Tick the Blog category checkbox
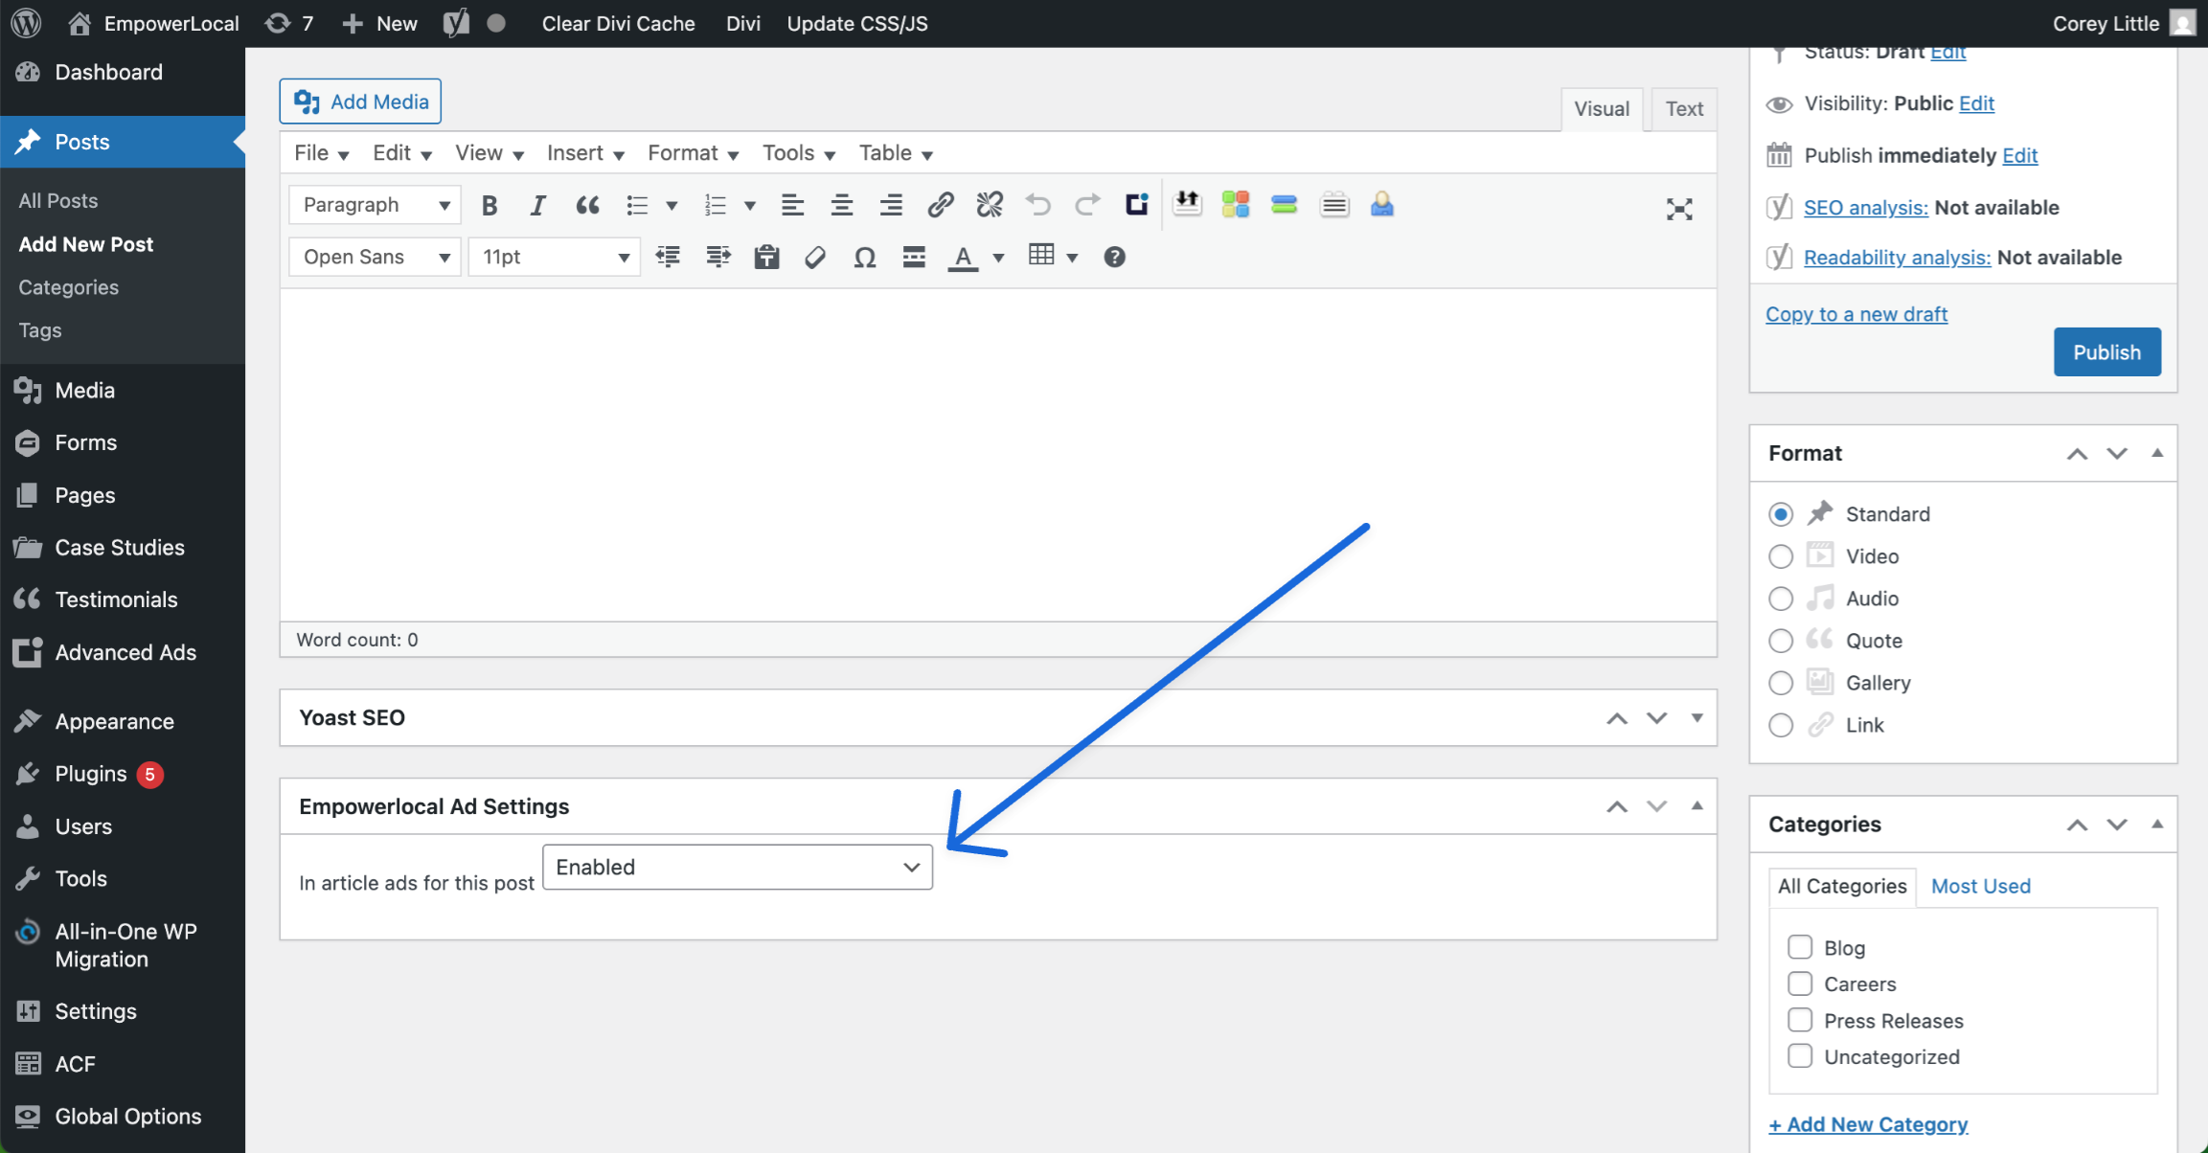This screenshot has width=2208, height=1153. click(x=1800, y=947)
